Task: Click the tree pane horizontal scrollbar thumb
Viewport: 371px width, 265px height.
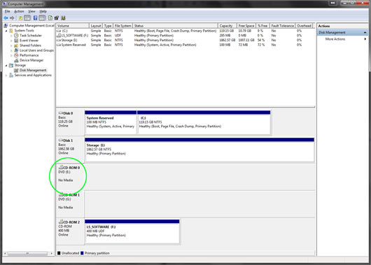Action: pos(27,253)
